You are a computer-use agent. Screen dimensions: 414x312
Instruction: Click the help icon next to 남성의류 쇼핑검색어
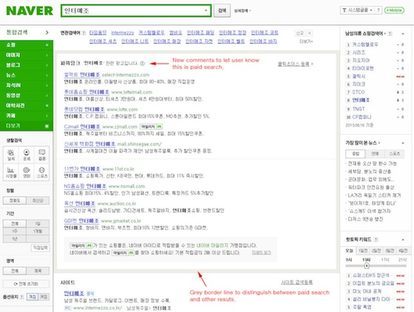click(390, 33)
